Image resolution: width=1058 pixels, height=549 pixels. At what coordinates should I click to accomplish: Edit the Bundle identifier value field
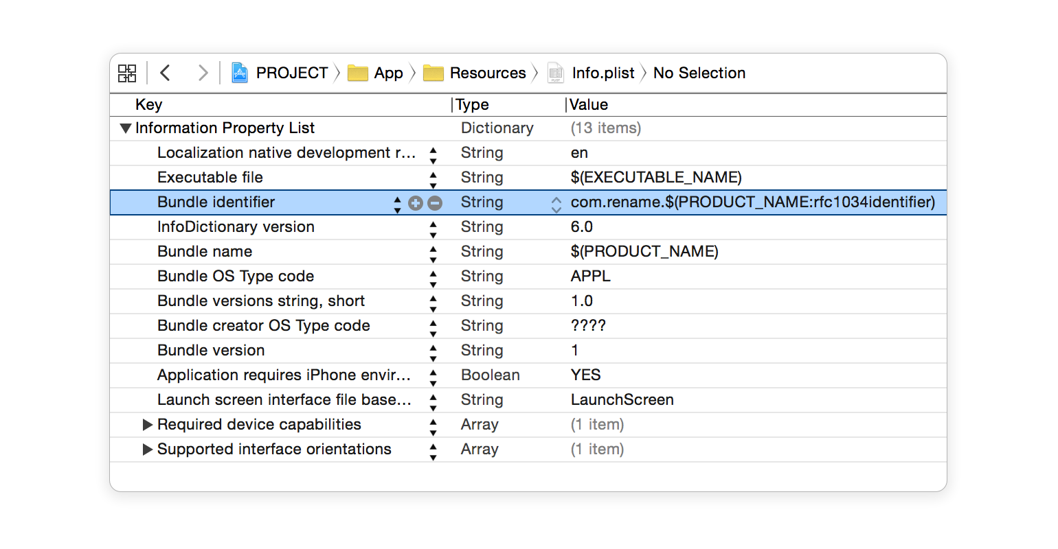pos(752,202)
